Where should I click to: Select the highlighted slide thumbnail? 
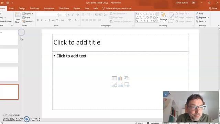pos(9,92)
